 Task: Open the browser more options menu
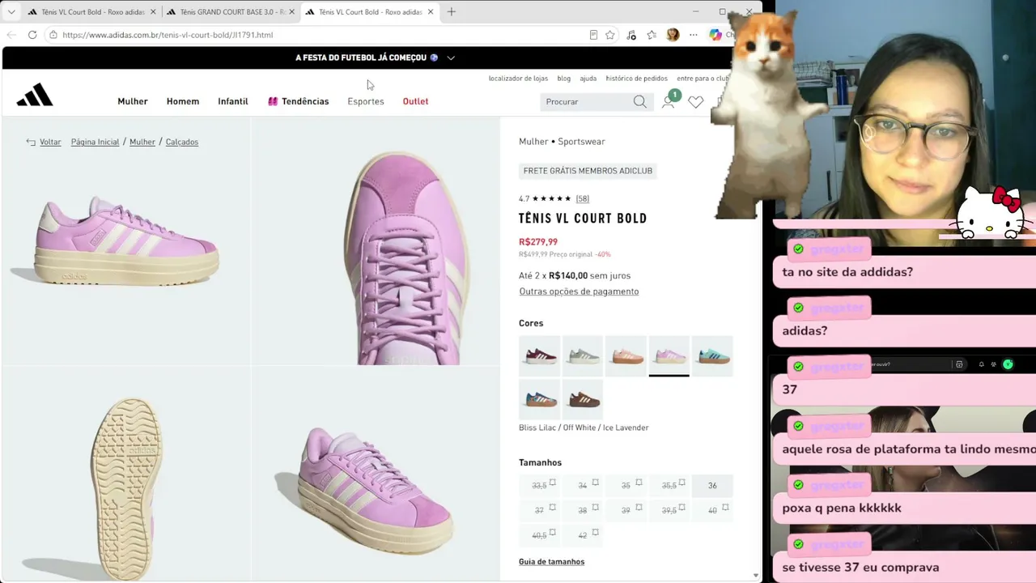point(694,35)
